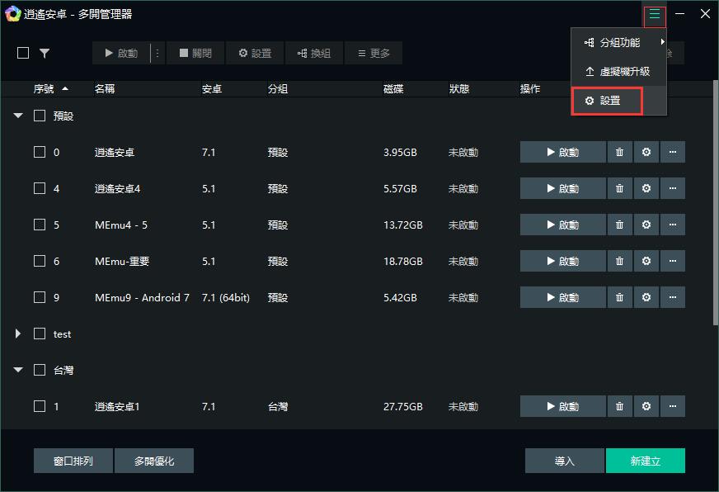Image resolution: width=719 pixels, height=492 pixels.
Task: Check the box for 逍遙安卓4 instance
Action: click(40, 188)
